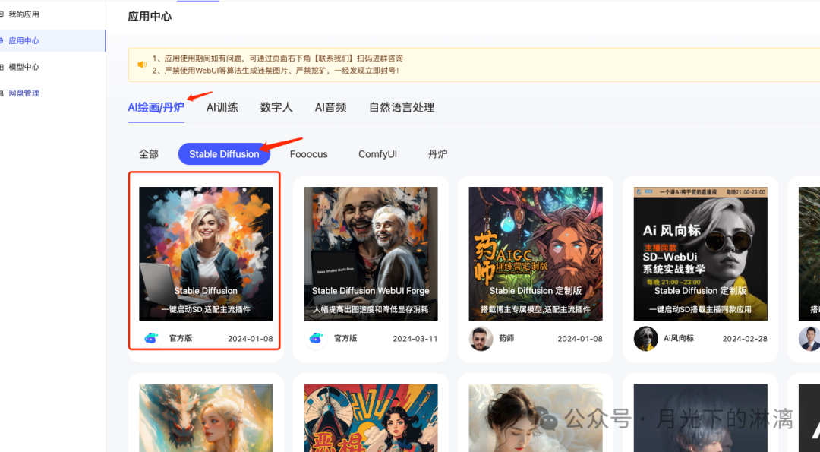
Task: Select the 丹炉 filter
Action: point(438,153)
